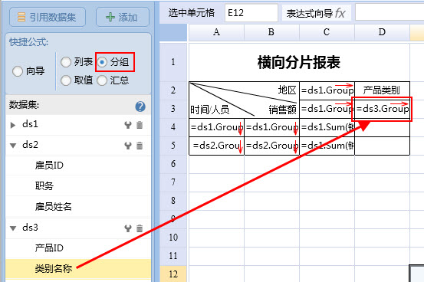Collapse the ds3 dataset node
This screenshot has width=424, height=282.
click(x=13, y=228)
